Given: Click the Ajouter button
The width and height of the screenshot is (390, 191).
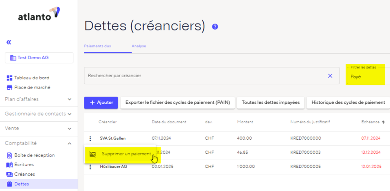Looking at the screenshot, I should coord(101,103).
